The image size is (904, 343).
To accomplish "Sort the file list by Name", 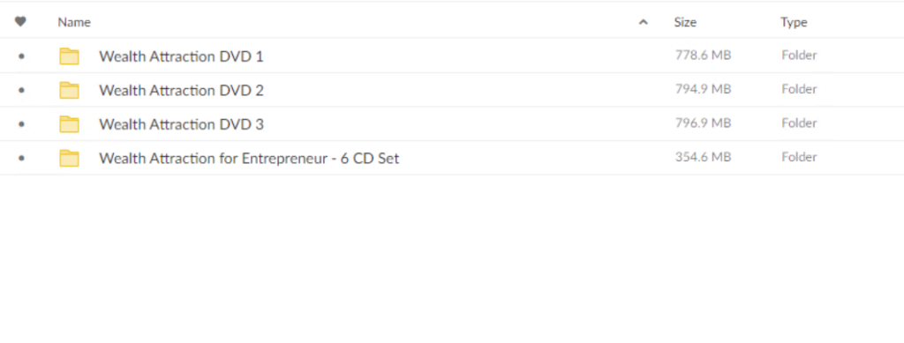I will pos(74,22).
